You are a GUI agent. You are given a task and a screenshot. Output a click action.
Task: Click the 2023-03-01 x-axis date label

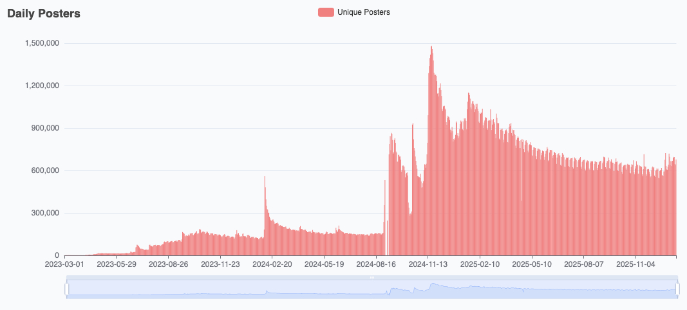pyautogui.click(x=63, y=264)
